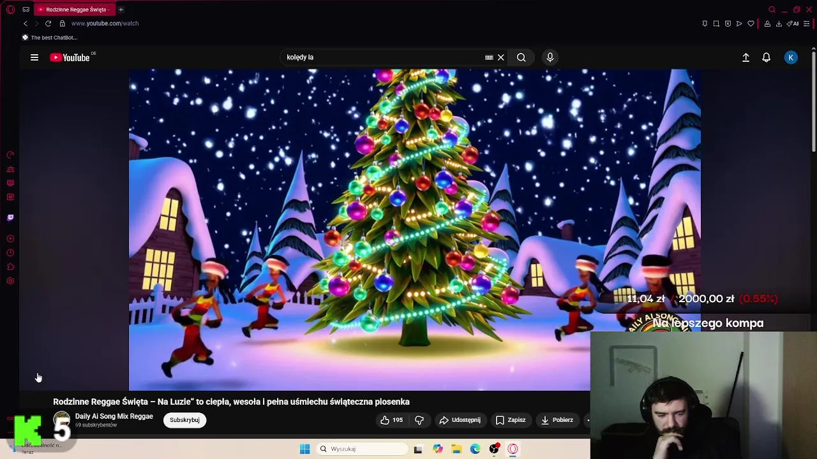Click the address bar showing www.youtube.com/watch

105,24
